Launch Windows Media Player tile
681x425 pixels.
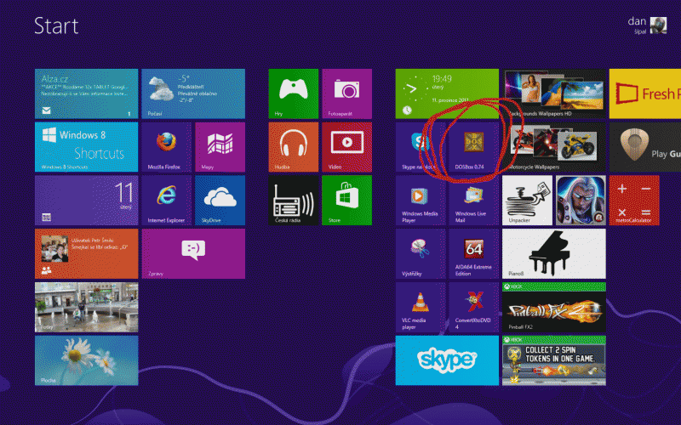pyautogui.click(x=420, y=201)
